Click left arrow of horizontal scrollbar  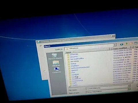[x=70, y=87]
